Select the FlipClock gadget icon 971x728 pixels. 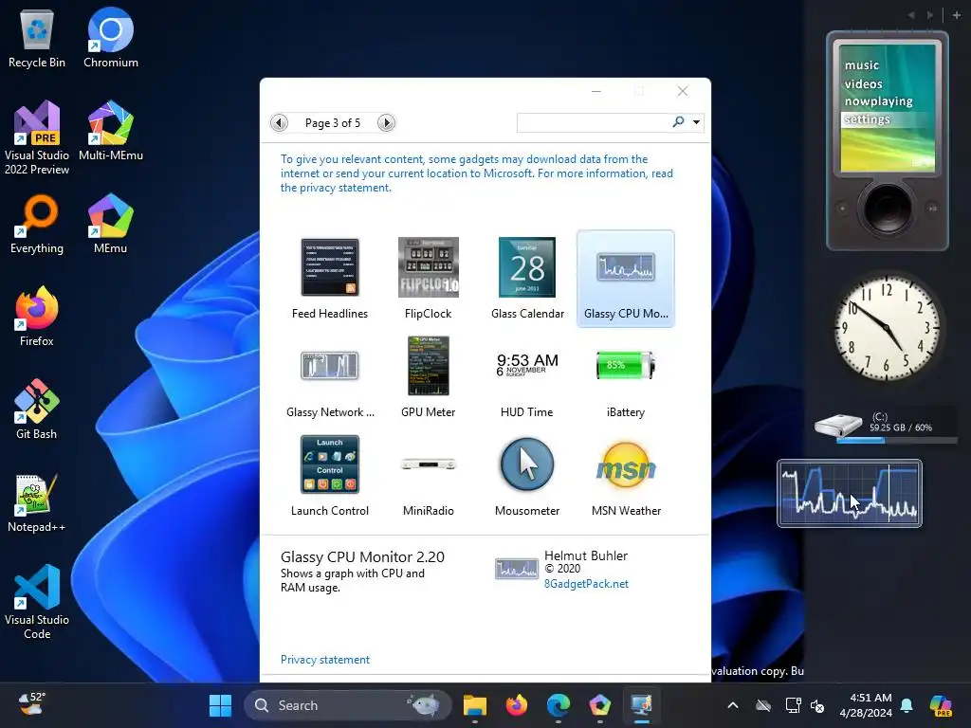tap(428, 266)
